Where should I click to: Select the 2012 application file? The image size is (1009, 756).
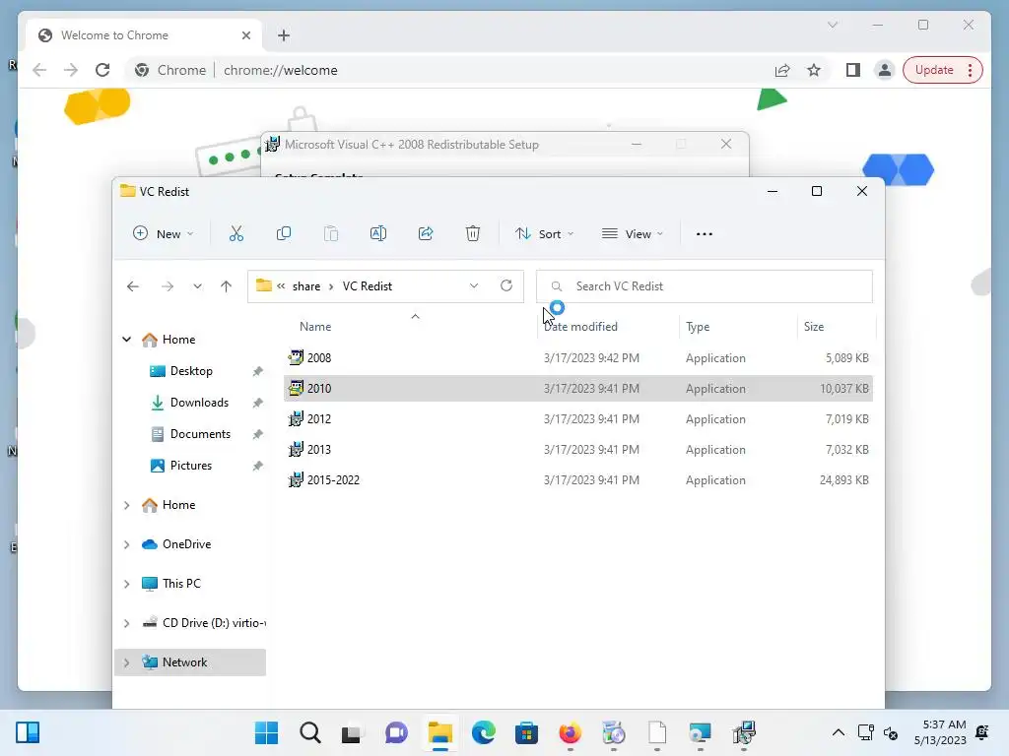577,419
